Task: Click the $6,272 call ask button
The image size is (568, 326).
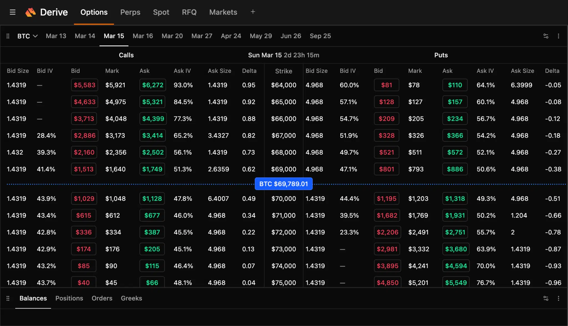Action: [x=153, y=85]
